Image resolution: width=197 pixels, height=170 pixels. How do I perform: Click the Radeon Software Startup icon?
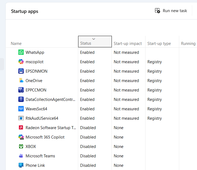coord(21,127)
